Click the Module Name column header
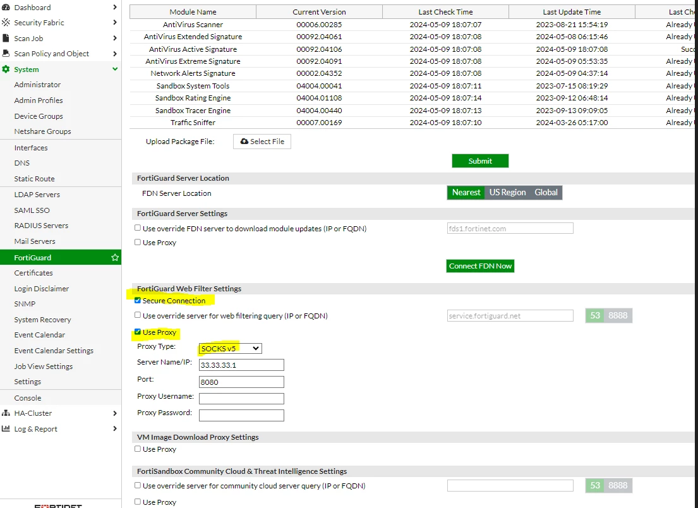 pyautogui.click(x=193, y=12)
